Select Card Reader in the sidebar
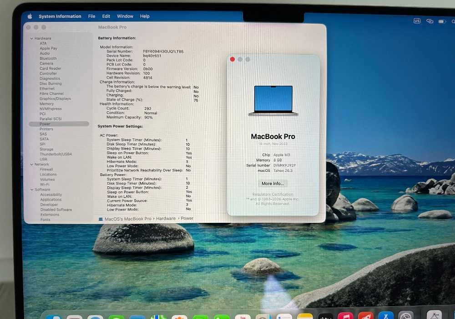455x319 pixels. (51, 68)
